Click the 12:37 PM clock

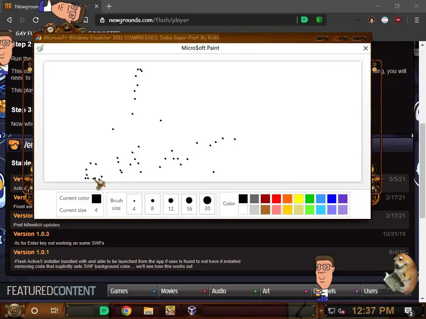[x=373, y=311]
